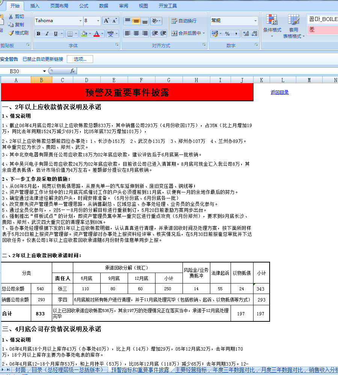Screen dimensions: 338x375
Task: Switch to the 月度三年数据对比 sheet tab
Action: pos(282,370)
